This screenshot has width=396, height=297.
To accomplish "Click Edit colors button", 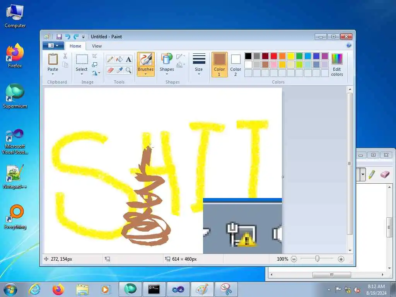I will coord(337,65).
